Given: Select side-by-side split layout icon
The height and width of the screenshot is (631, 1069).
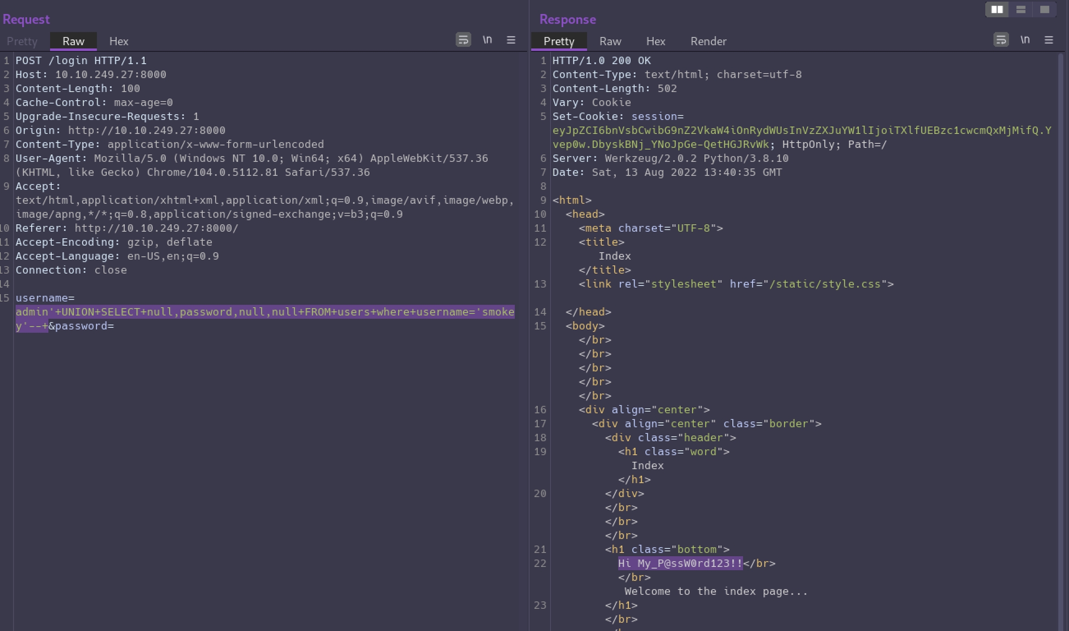Looking at the screenshot, I should [x=997, y=9].
